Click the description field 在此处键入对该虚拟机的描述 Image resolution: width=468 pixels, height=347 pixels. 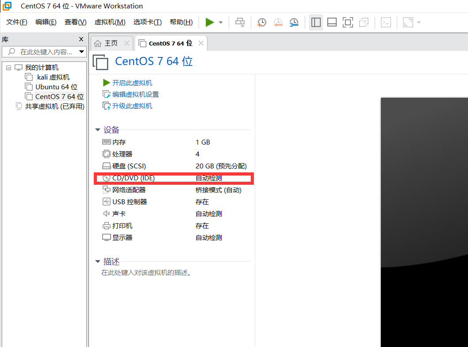146,273
